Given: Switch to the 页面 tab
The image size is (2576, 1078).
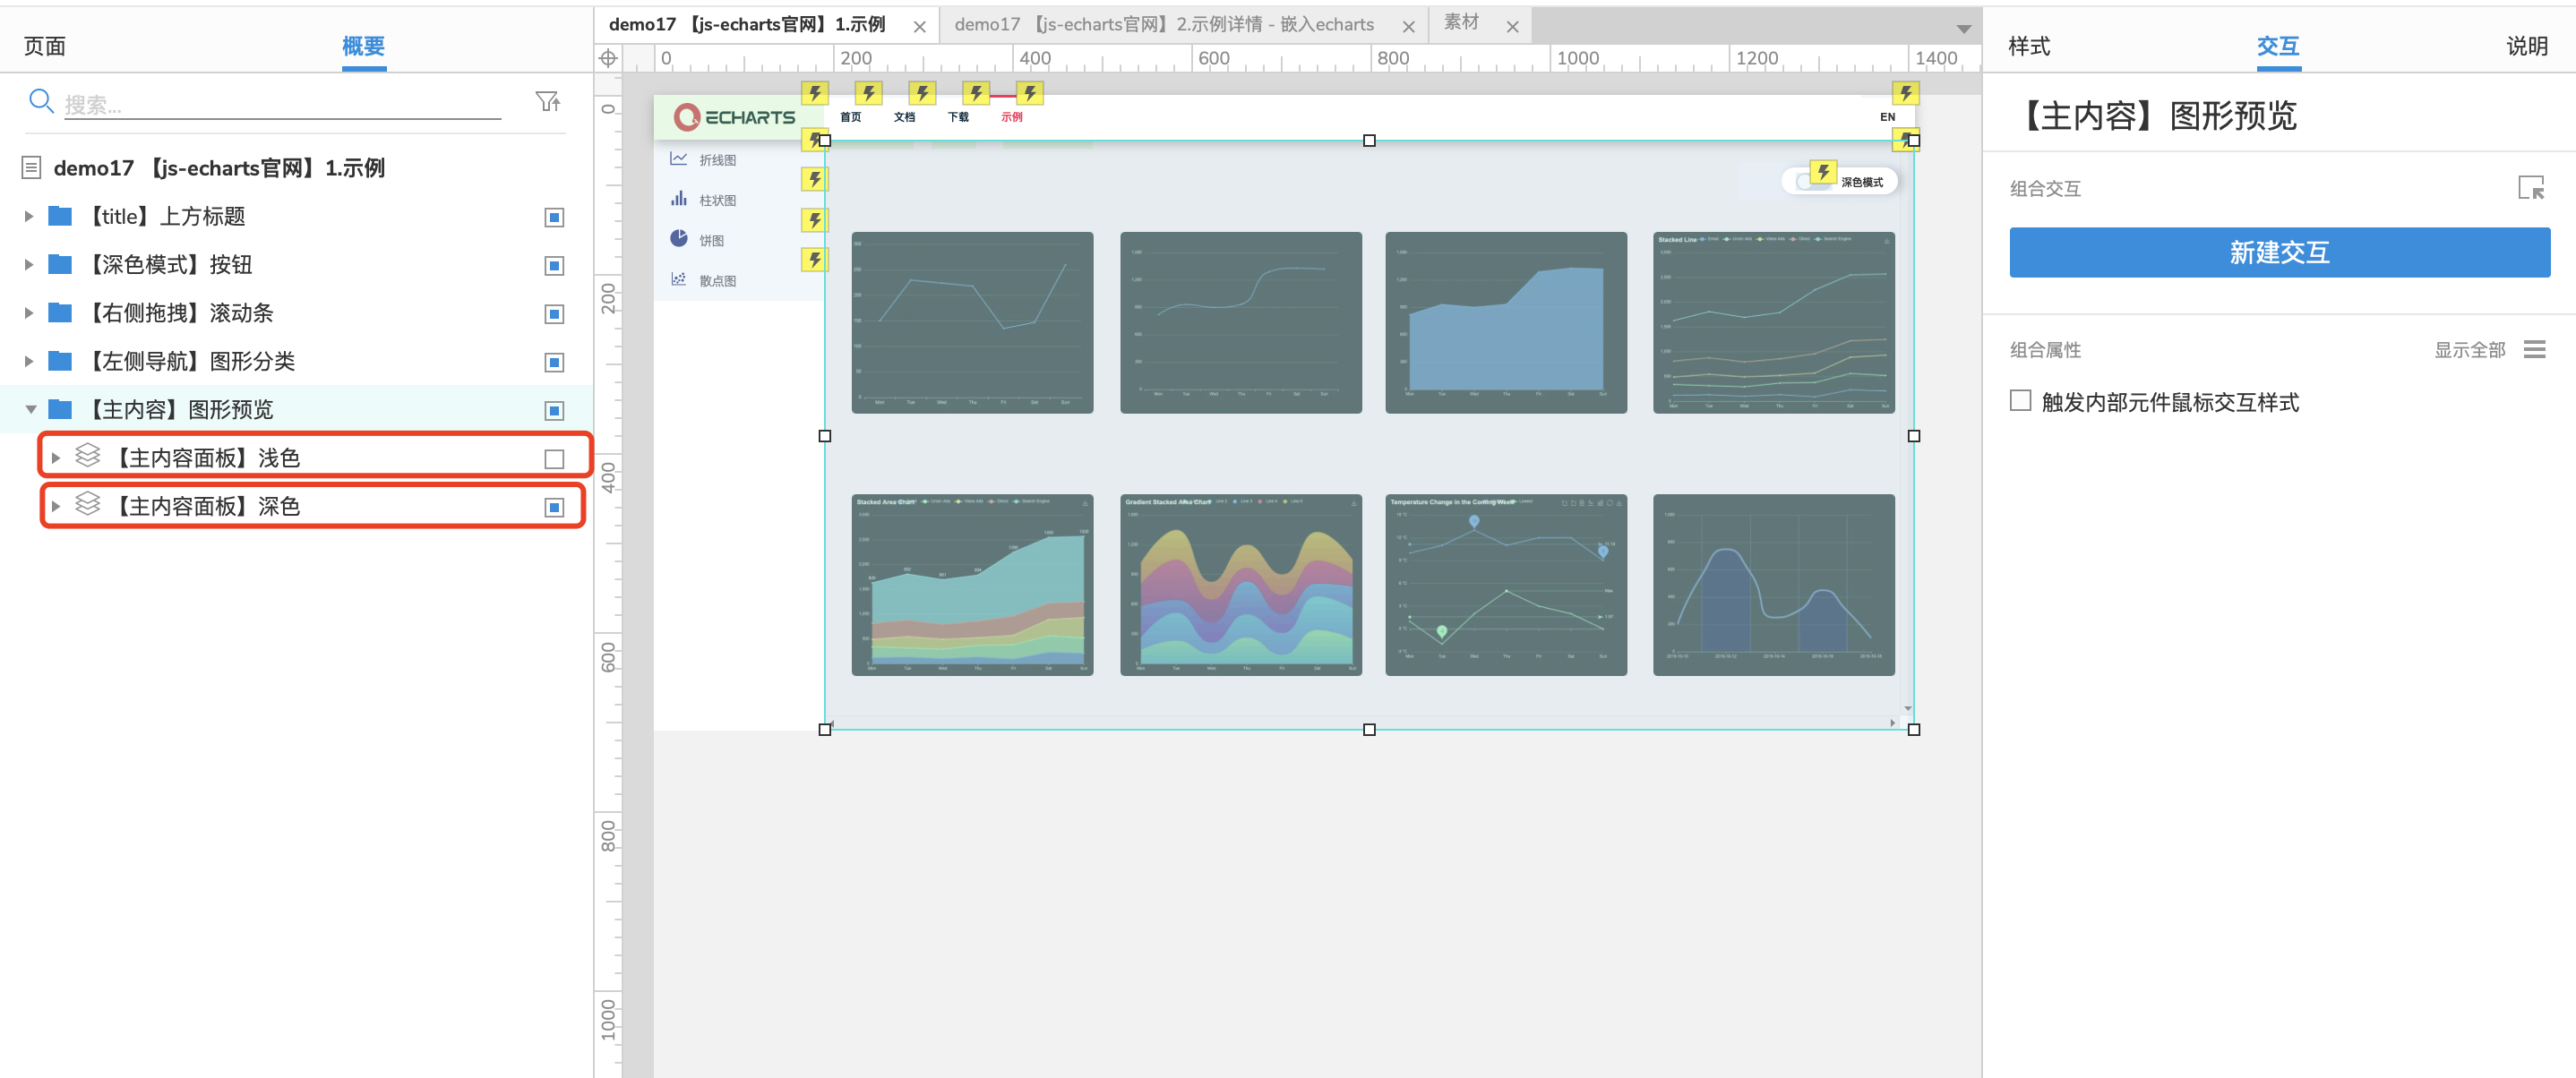Looking at the screenshot, I should [x=45, y=46].
